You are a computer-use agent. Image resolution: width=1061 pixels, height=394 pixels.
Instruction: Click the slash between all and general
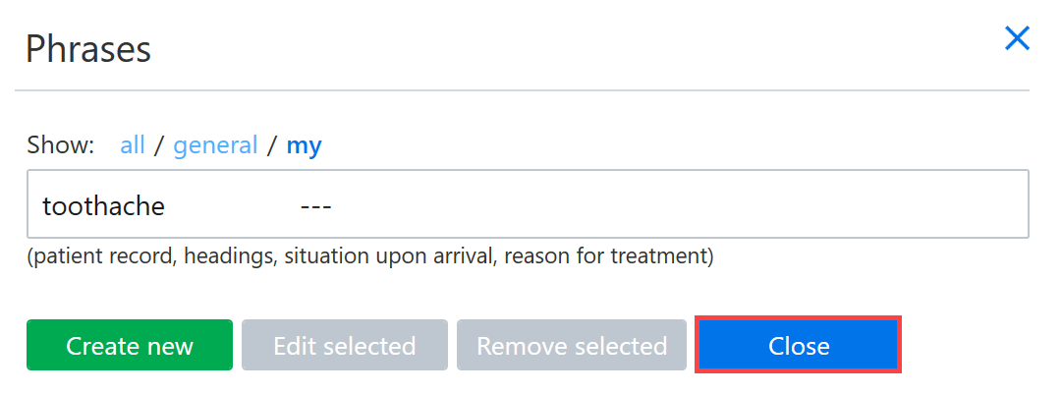coord(159,144)
